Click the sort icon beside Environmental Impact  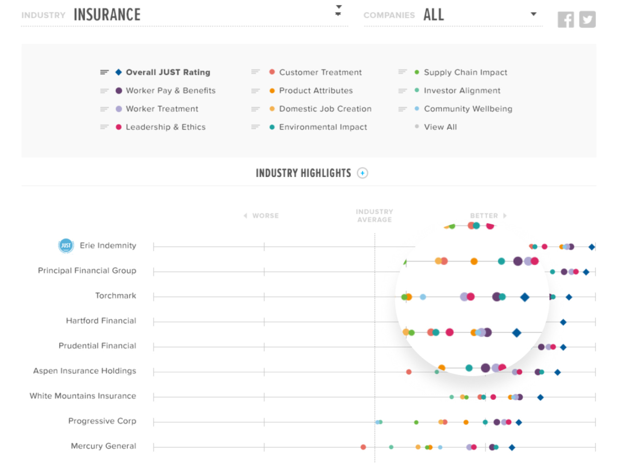click(x=255, y=127)
